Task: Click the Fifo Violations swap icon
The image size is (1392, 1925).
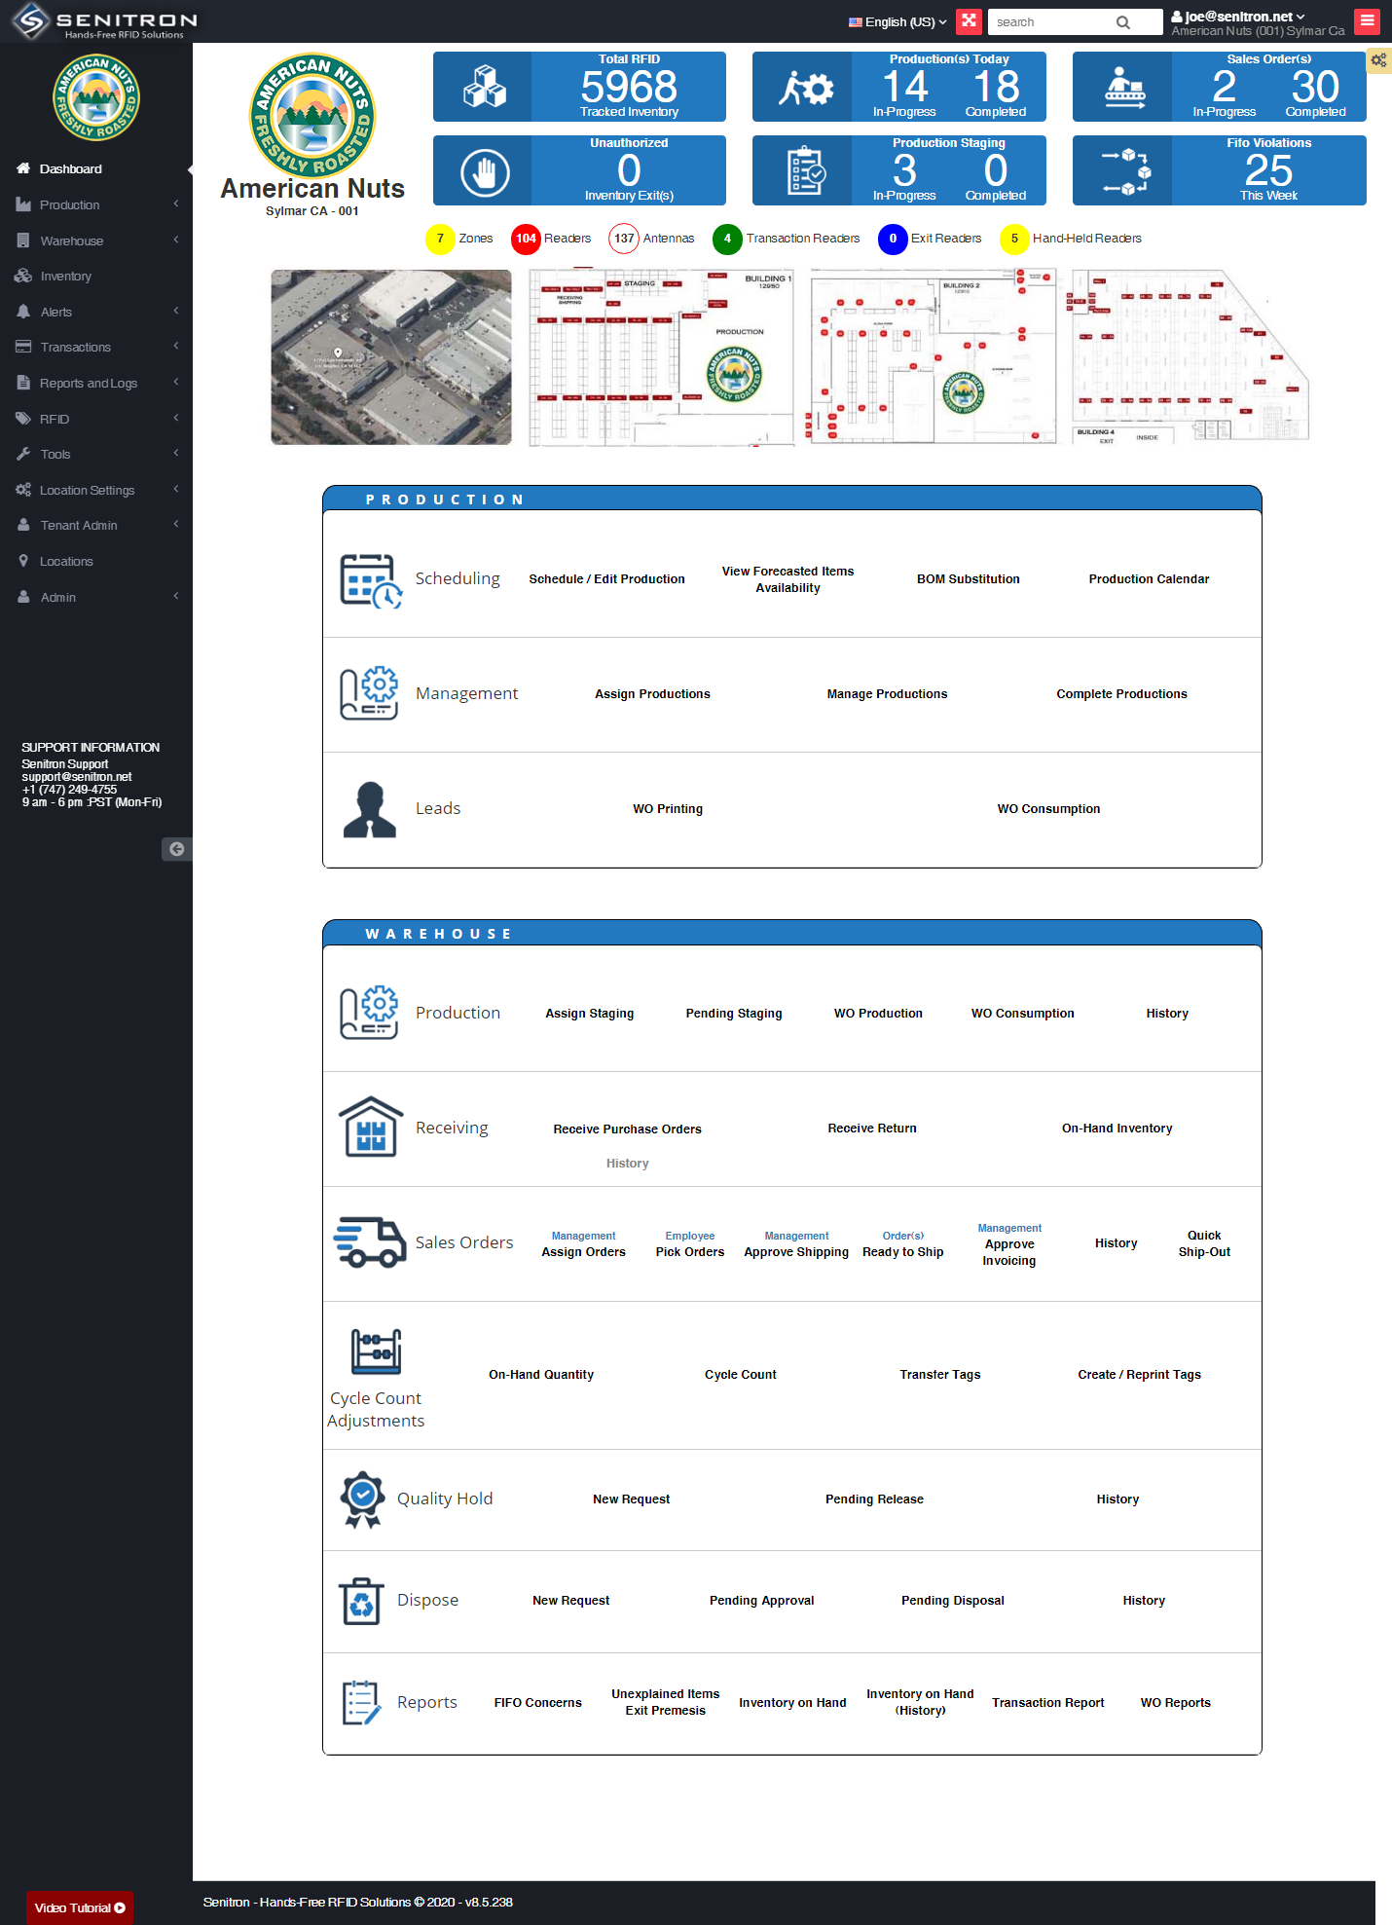Action: (x=1126, y=171)
